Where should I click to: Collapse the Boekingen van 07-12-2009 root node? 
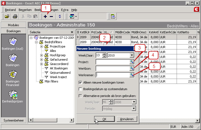coord(31,38)
